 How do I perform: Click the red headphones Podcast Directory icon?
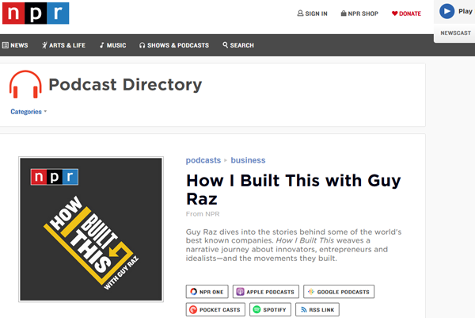pyautogui.click(x=25, y=84)
